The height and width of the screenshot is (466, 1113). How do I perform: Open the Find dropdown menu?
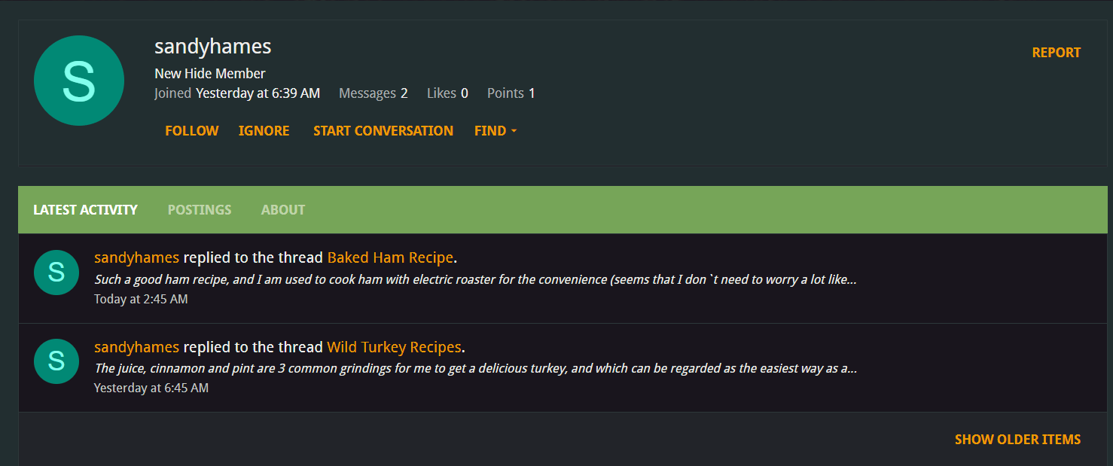(496, 131)
